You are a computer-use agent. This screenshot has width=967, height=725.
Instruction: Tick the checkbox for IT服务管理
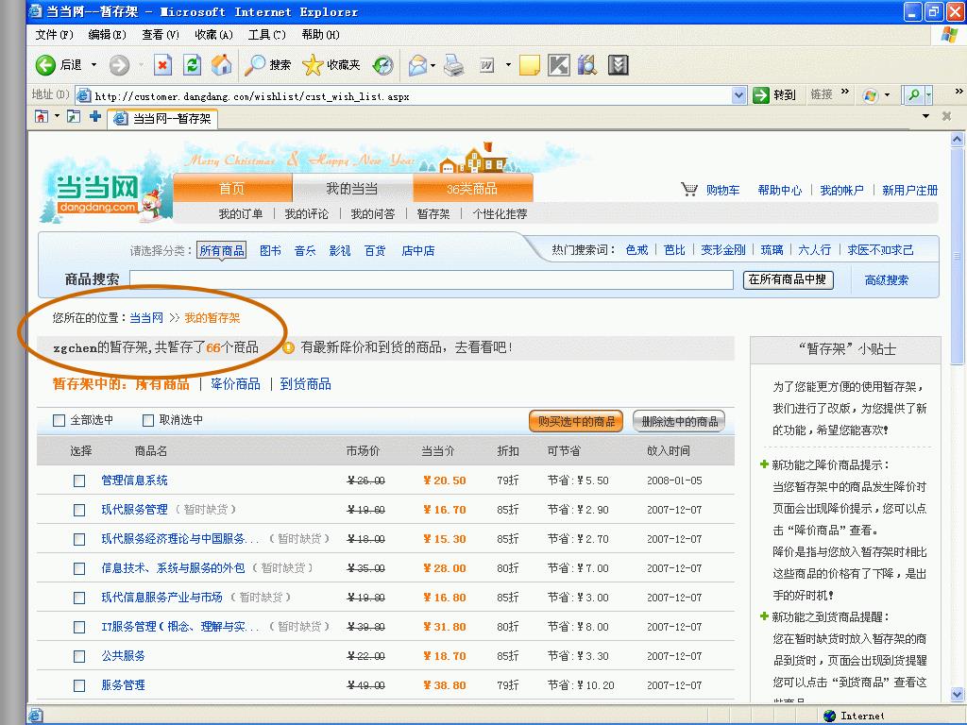pyautogui.click(x=79, y=627)
